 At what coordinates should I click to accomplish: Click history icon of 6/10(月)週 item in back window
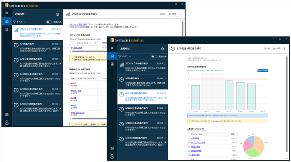click(x=16, y=105)
